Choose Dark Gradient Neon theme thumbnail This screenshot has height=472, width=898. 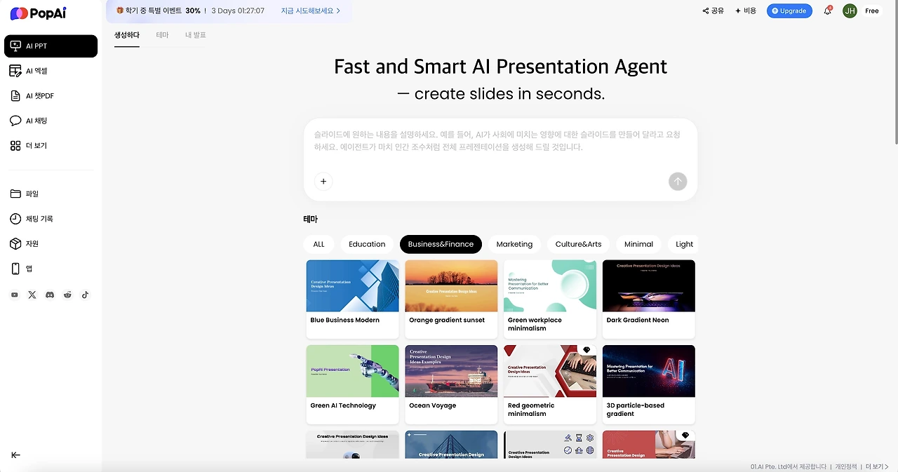649,286
